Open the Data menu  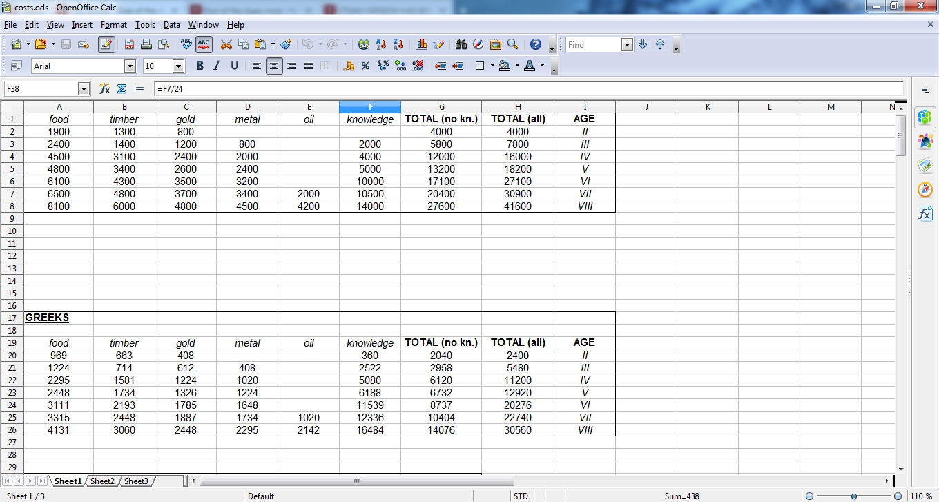(x=172, y=25)
